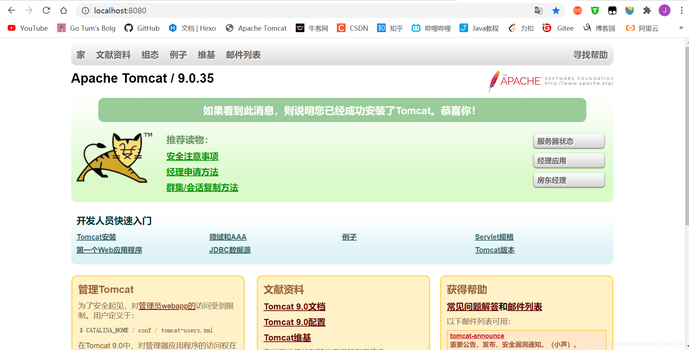View site information icon in address bar
689x350 pixels.
[x=85, y=10]
